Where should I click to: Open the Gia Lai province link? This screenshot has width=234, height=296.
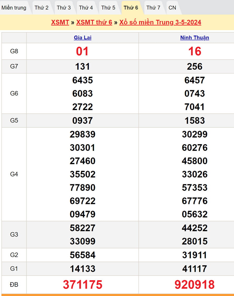click(82, 38)
